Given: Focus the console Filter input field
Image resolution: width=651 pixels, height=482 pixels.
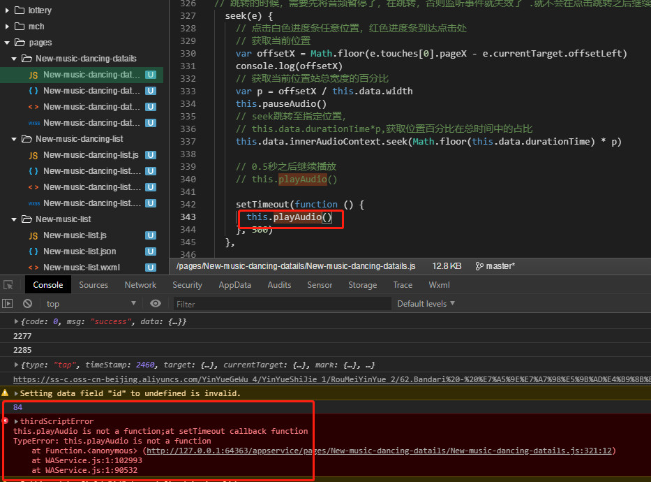Looking at the screenshot, I should point(283,304).
